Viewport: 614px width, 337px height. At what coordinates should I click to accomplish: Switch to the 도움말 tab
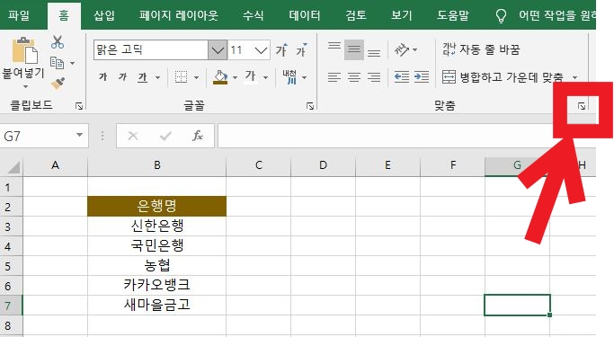click(x=453, y=15)
